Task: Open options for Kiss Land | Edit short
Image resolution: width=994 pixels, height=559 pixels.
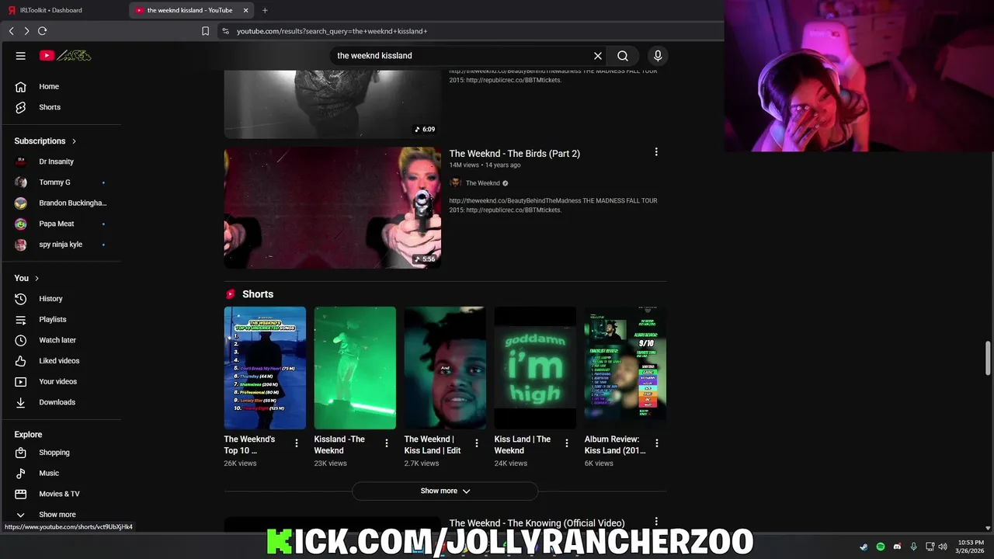Action: (x=477, y=443)
